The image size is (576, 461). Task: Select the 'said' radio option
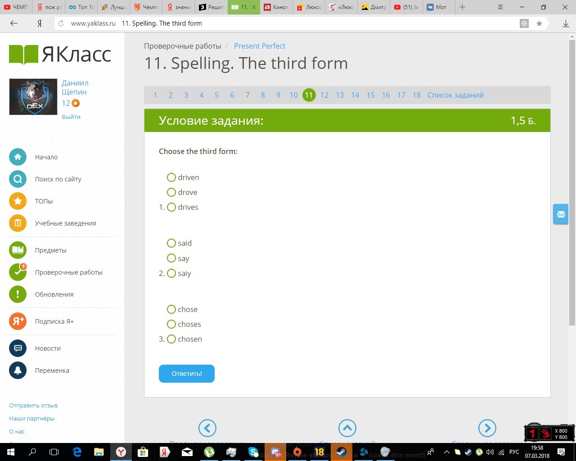pos(171,243)
